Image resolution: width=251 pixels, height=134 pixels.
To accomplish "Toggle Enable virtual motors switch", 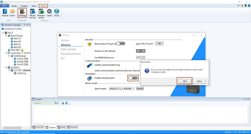I will click(x=133, y=78).
